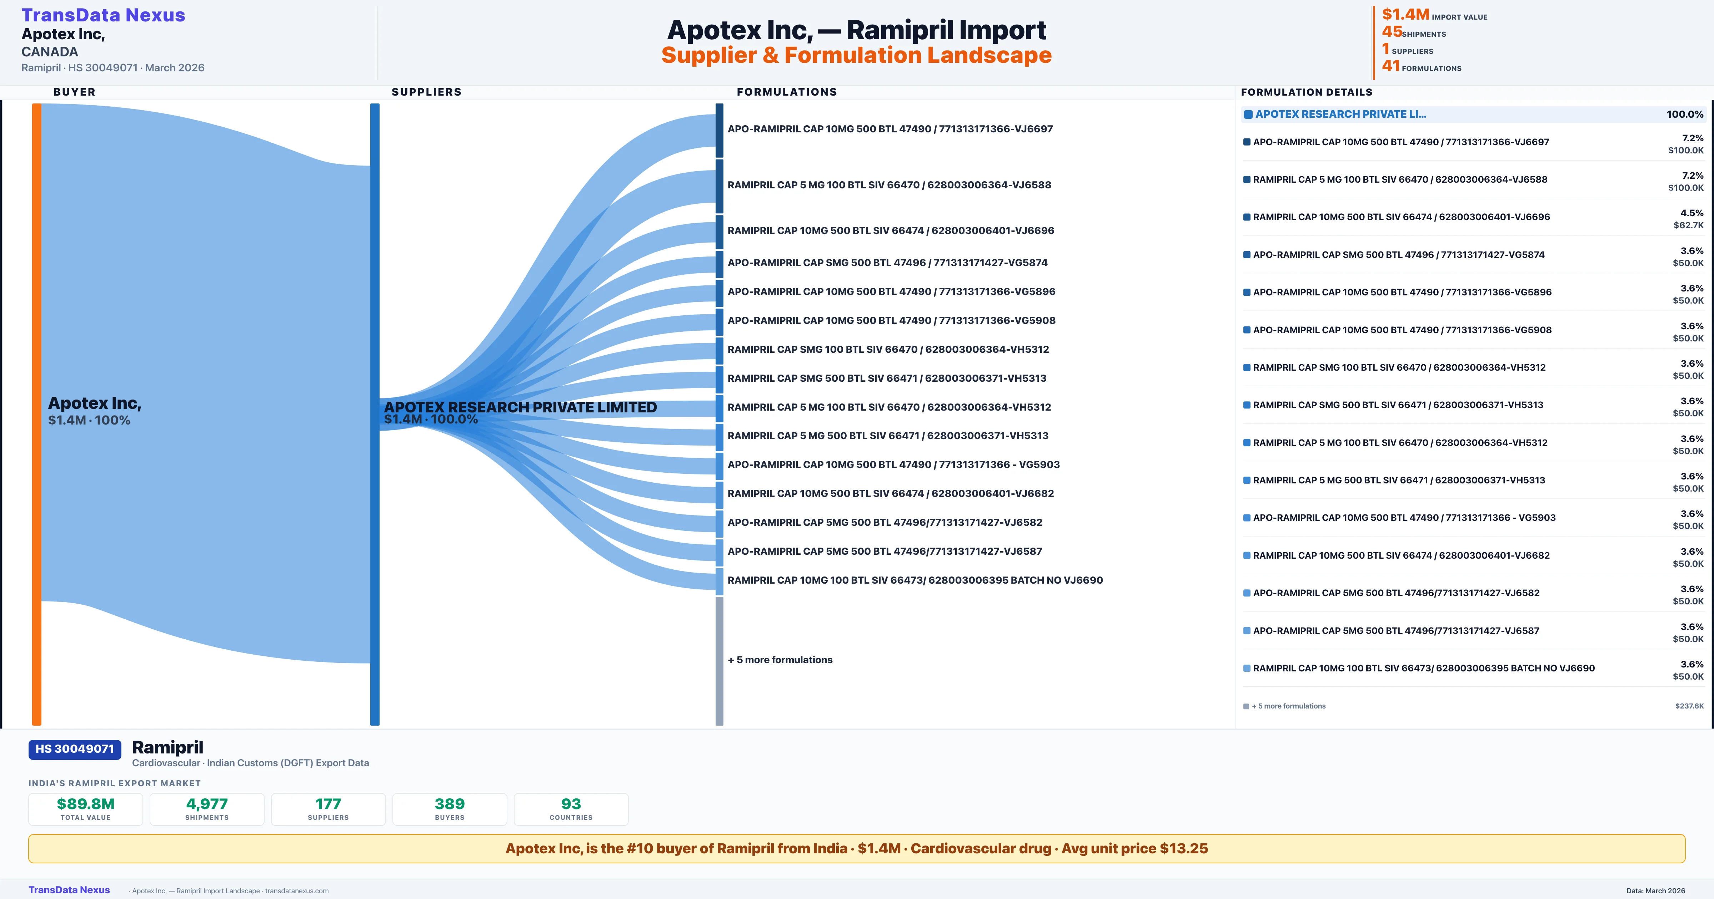Click the square icon beside VG5874 detail row
This screenshot has height=899, width=1714.
click(1247, 255)
